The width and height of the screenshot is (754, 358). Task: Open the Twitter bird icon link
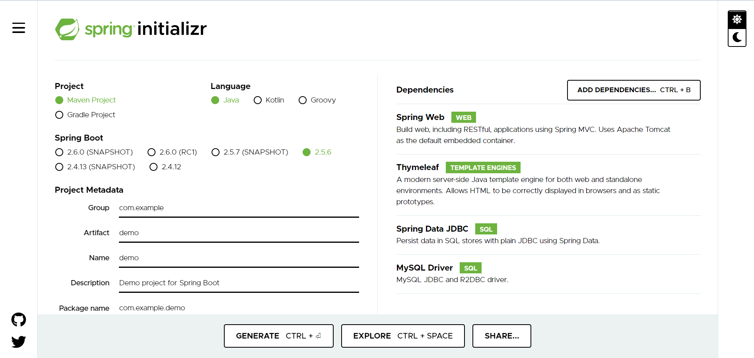(19, 342)
